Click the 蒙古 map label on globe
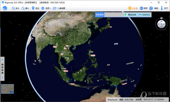Screen dimensions: 170x102 (x=73, y=15)
